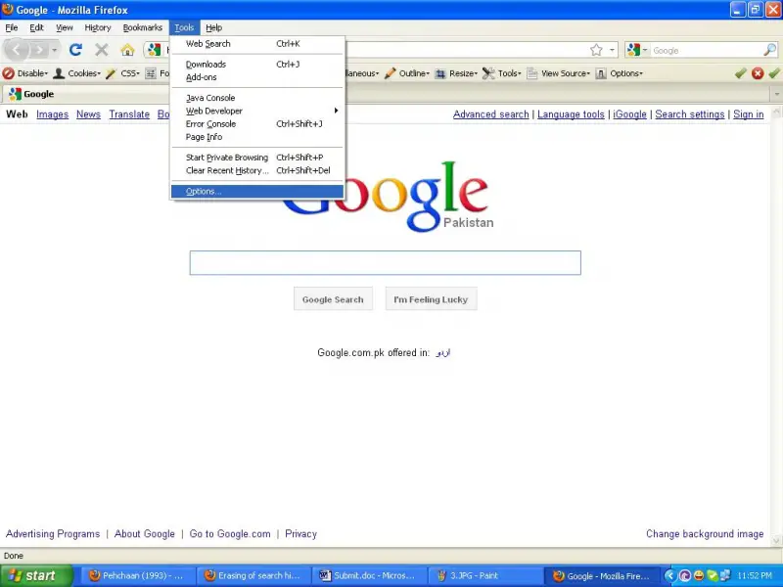Click the Google Search button
Image resolution: width=783 pixels, height=587 pixels.
(x=333, y=299)
